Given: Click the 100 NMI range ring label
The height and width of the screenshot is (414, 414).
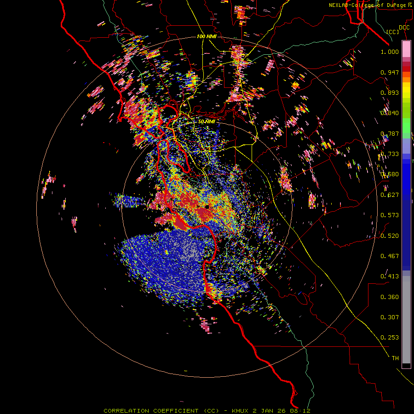Looking at the screenshot, I should [x=207, y=36].
